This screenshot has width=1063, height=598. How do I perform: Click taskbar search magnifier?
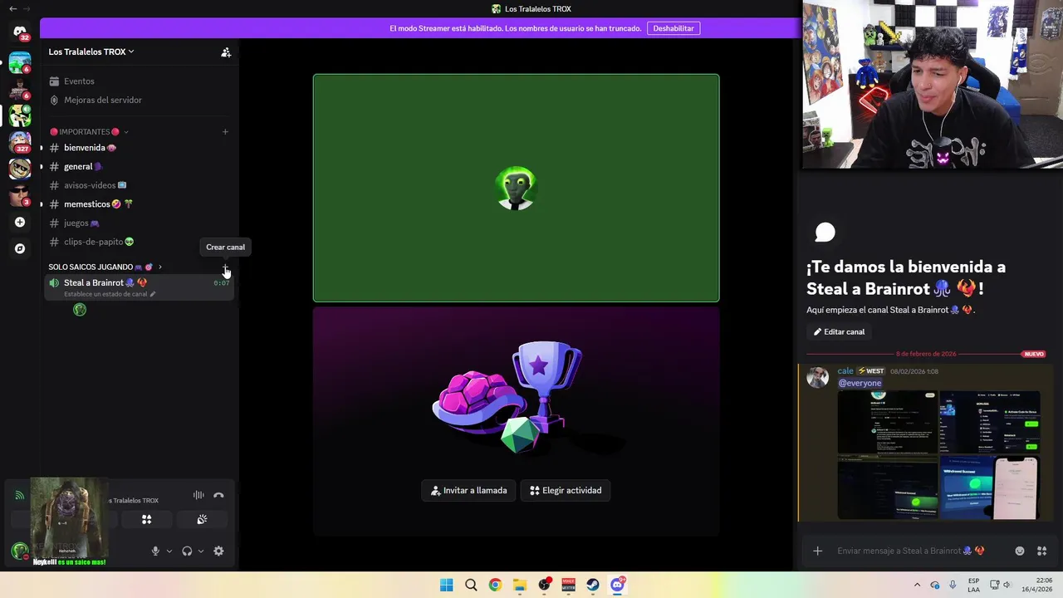click(471, 585)
